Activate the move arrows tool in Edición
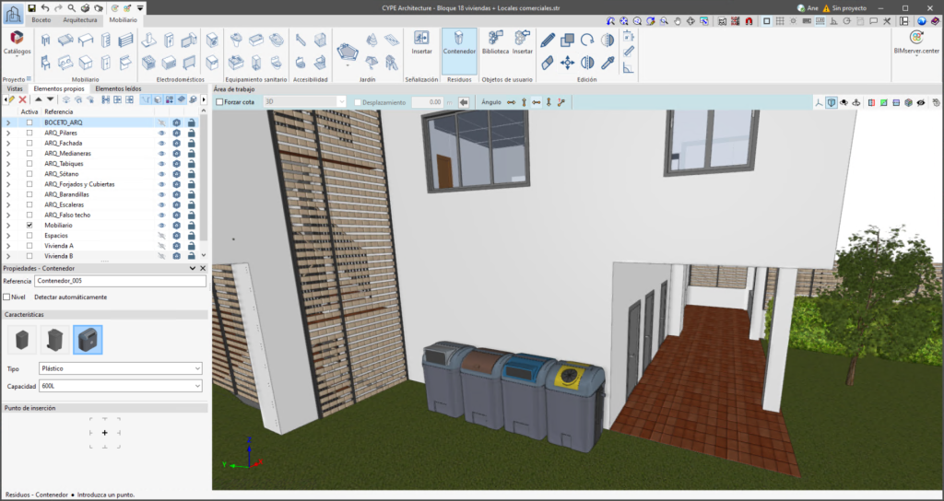This screenshot has width=944, height=501. (x=567, y=63)
